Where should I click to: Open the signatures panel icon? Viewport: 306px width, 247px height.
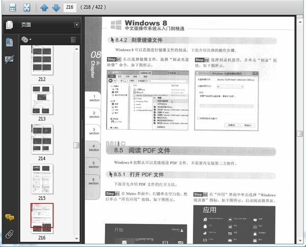pyautogui.click(x=9, y=59)
